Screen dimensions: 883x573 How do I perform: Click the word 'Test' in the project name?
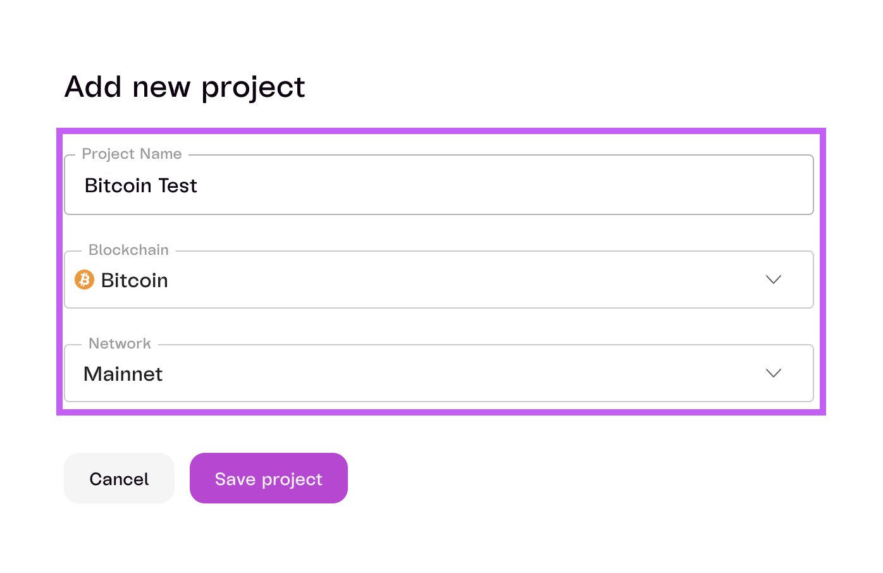pyautogui.click(x=178, y=185)
